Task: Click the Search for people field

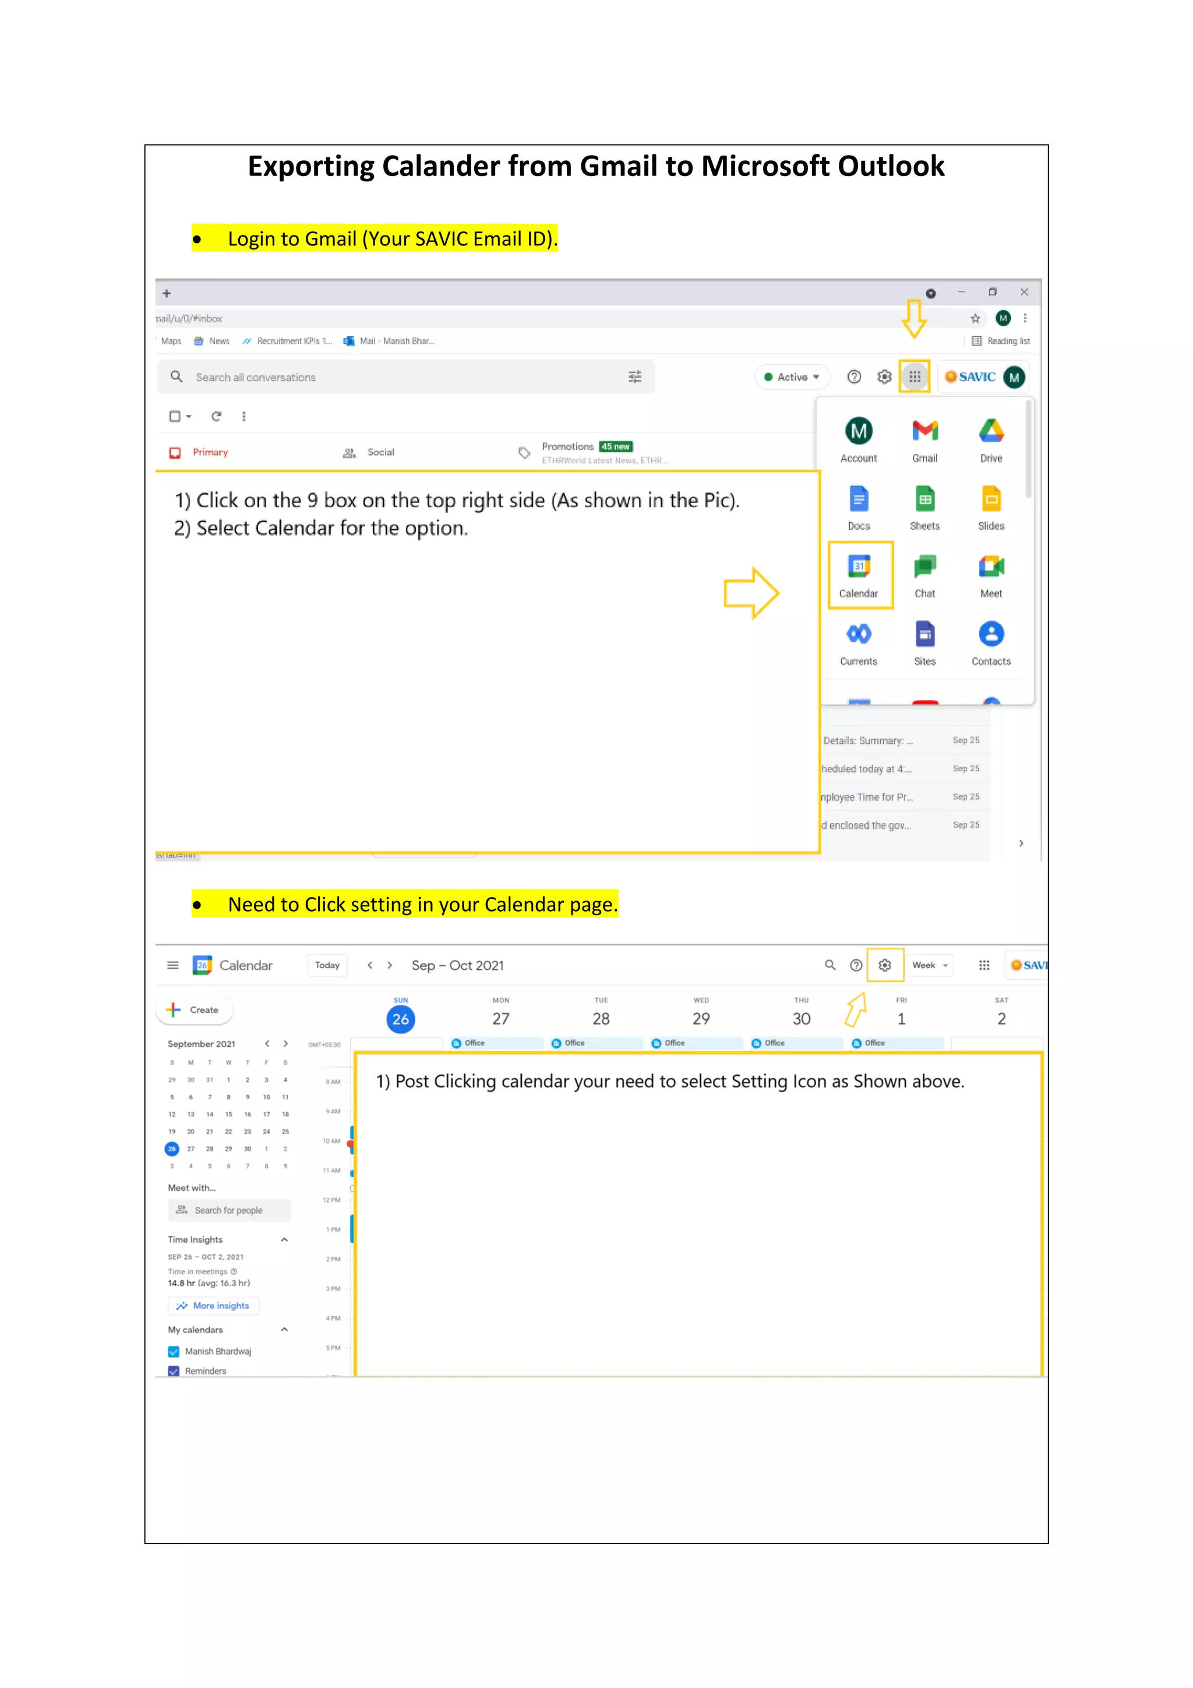Action: coord(229,1210)
